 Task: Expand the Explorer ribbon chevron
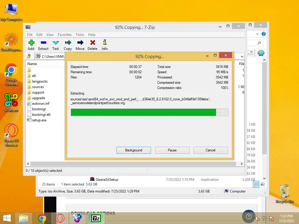tap(257, 34)
